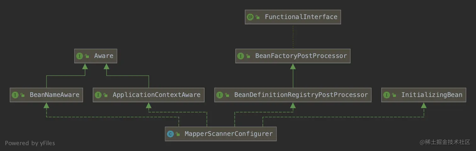476x151 pixels.
Task: Click the interface icon on InitializingBean
Action: tap(387, 95)
